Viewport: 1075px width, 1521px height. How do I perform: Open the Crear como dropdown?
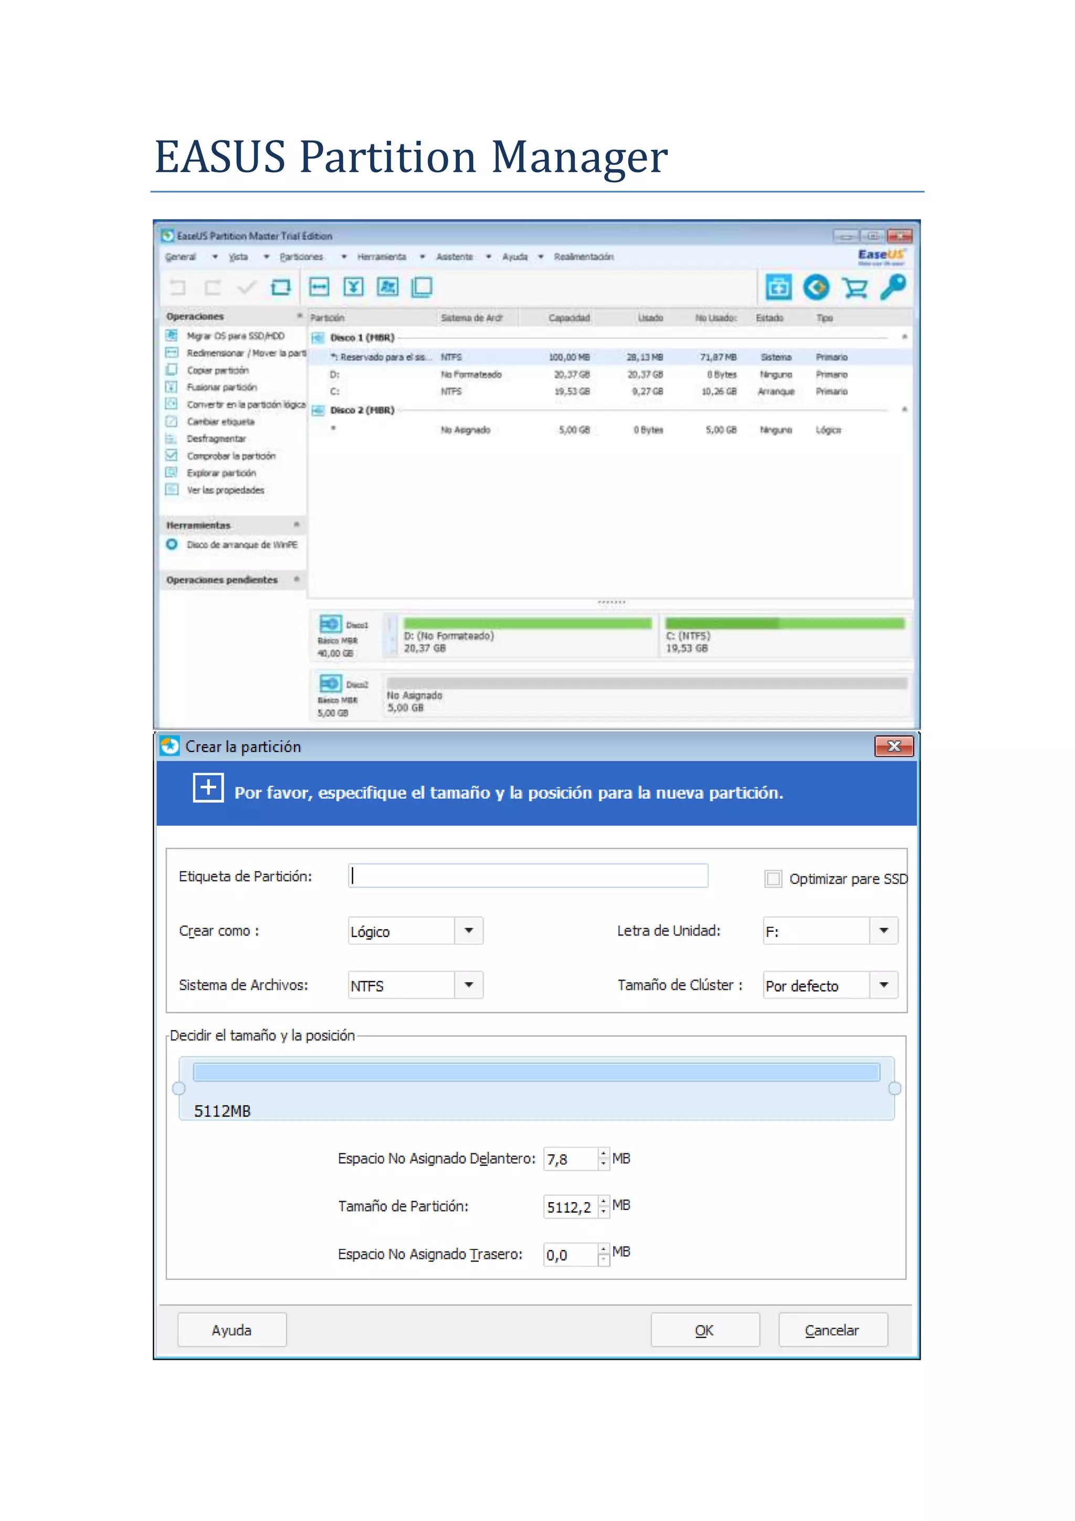[x=469, y=931]
